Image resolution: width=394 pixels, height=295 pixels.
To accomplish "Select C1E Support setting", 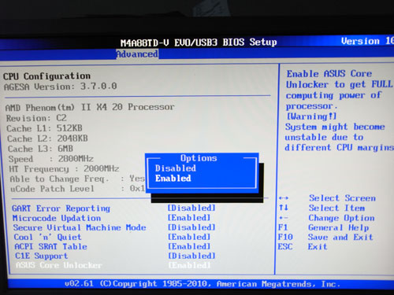I will pos(42,256).
